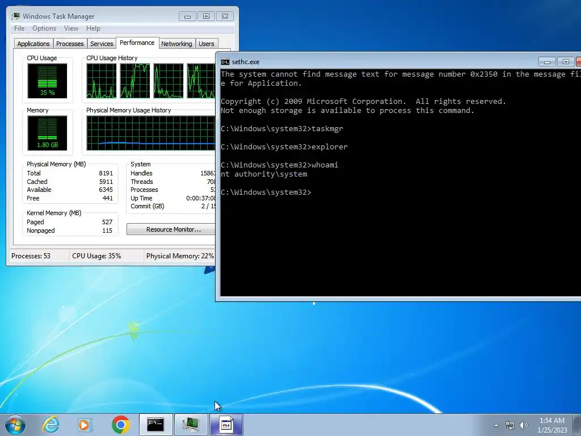Click the Copyright (c) 2009 Microsoft line
This screenshot has width=581, height=436.
(363, 101)
